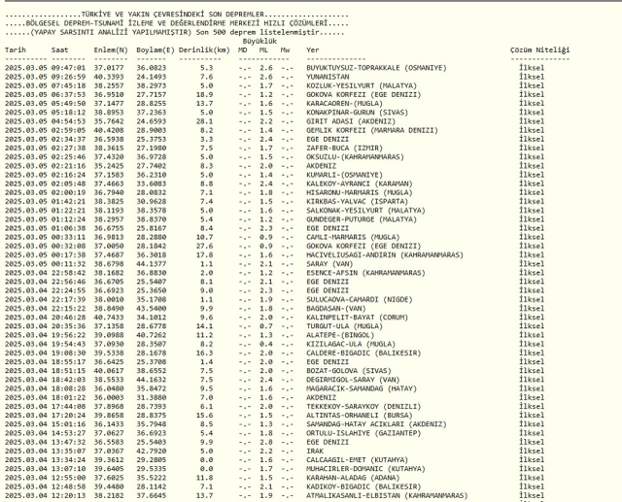Click title 'TÜRKİYE VE YAKIN ÇEVRESİNDEKİ SON DEPREMLER'
Image resolution: width=622 pixels, height=502 pixels.
pos(173,15)
